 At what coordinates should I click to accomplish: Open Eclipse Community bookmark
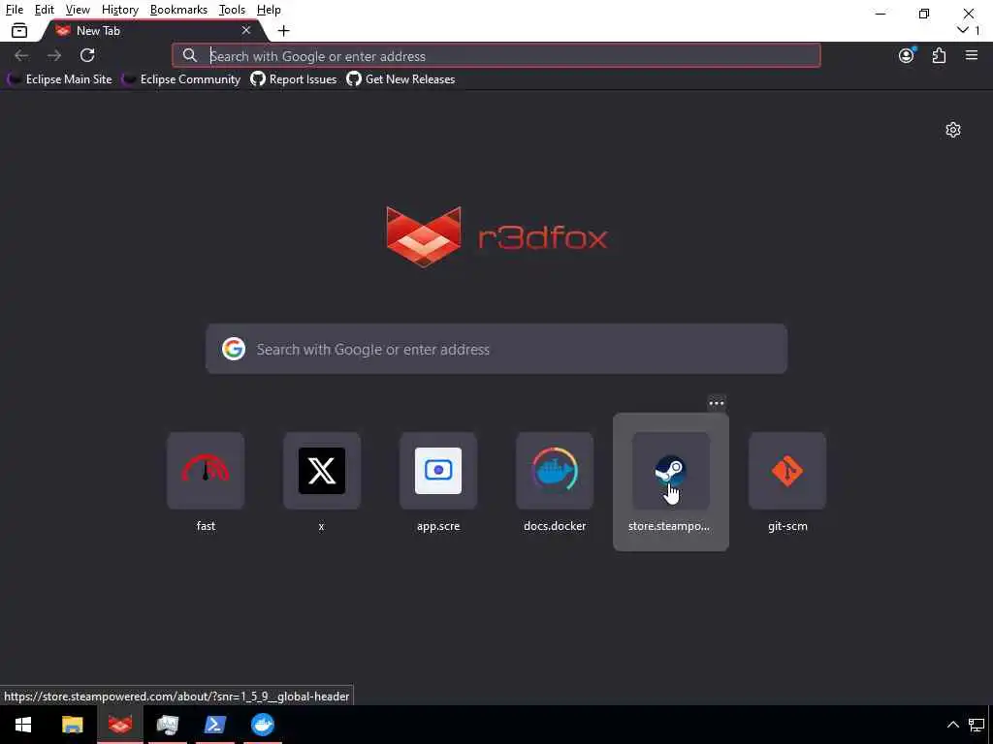pyautogui.click(x=181, y=79)
